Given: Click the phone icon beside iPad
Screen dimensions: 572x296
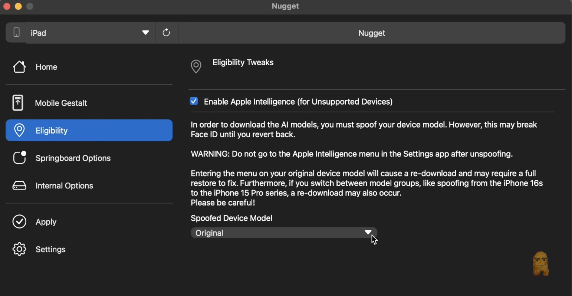Looking at the screenshot, I should click(x=16, y=33).
